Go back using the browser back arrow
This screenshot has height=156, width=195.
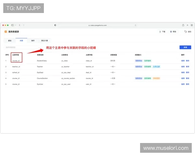click(19, 25)
